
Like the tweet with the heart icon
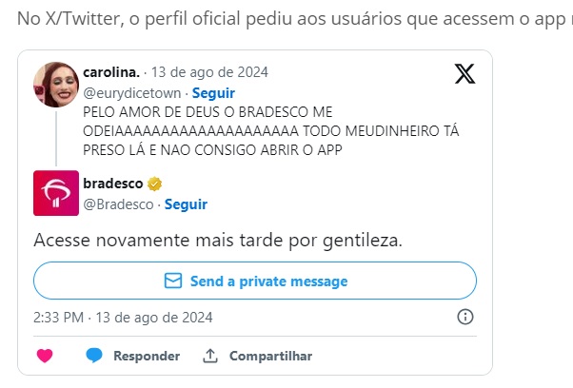(44, 356)
